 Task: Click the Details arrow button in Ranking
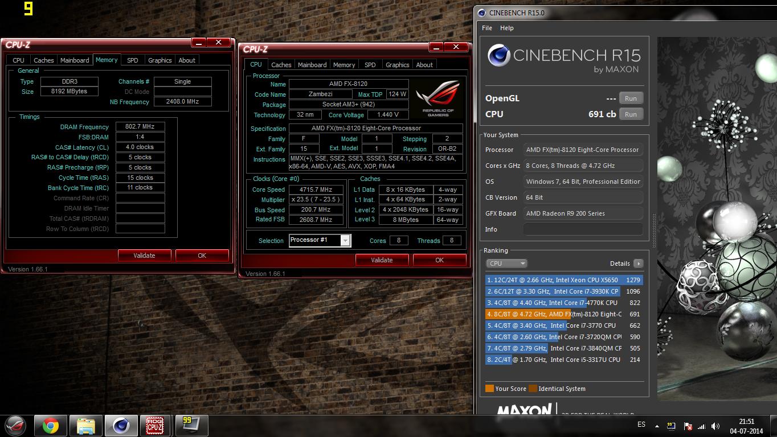(638, 263)
